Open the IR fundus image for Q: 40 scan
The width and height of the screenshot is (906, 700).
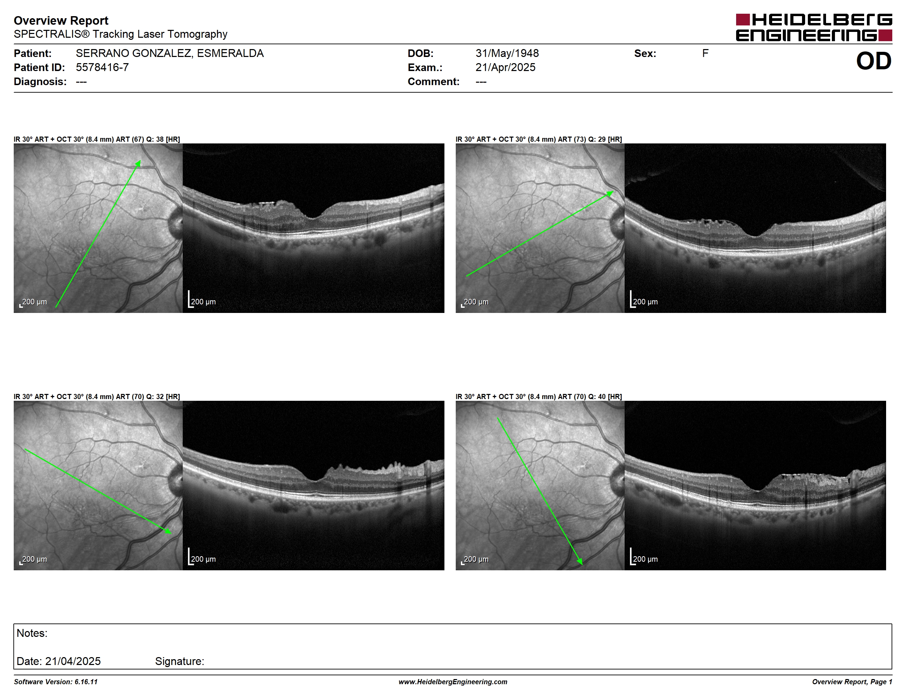coord(540,485)
